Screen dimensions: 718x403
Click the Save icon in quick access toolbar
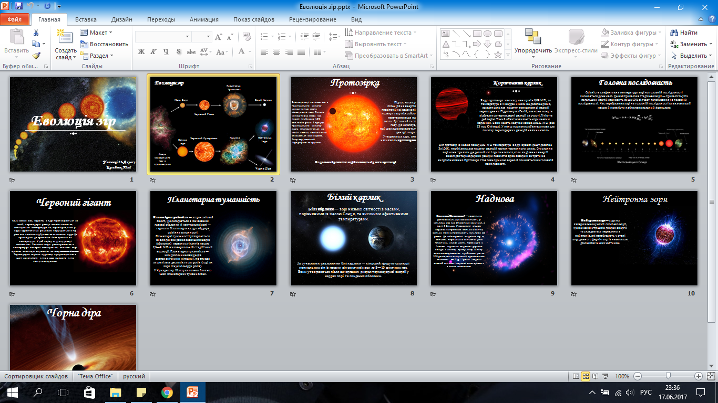pyautogui.click(x=19, y=7)
